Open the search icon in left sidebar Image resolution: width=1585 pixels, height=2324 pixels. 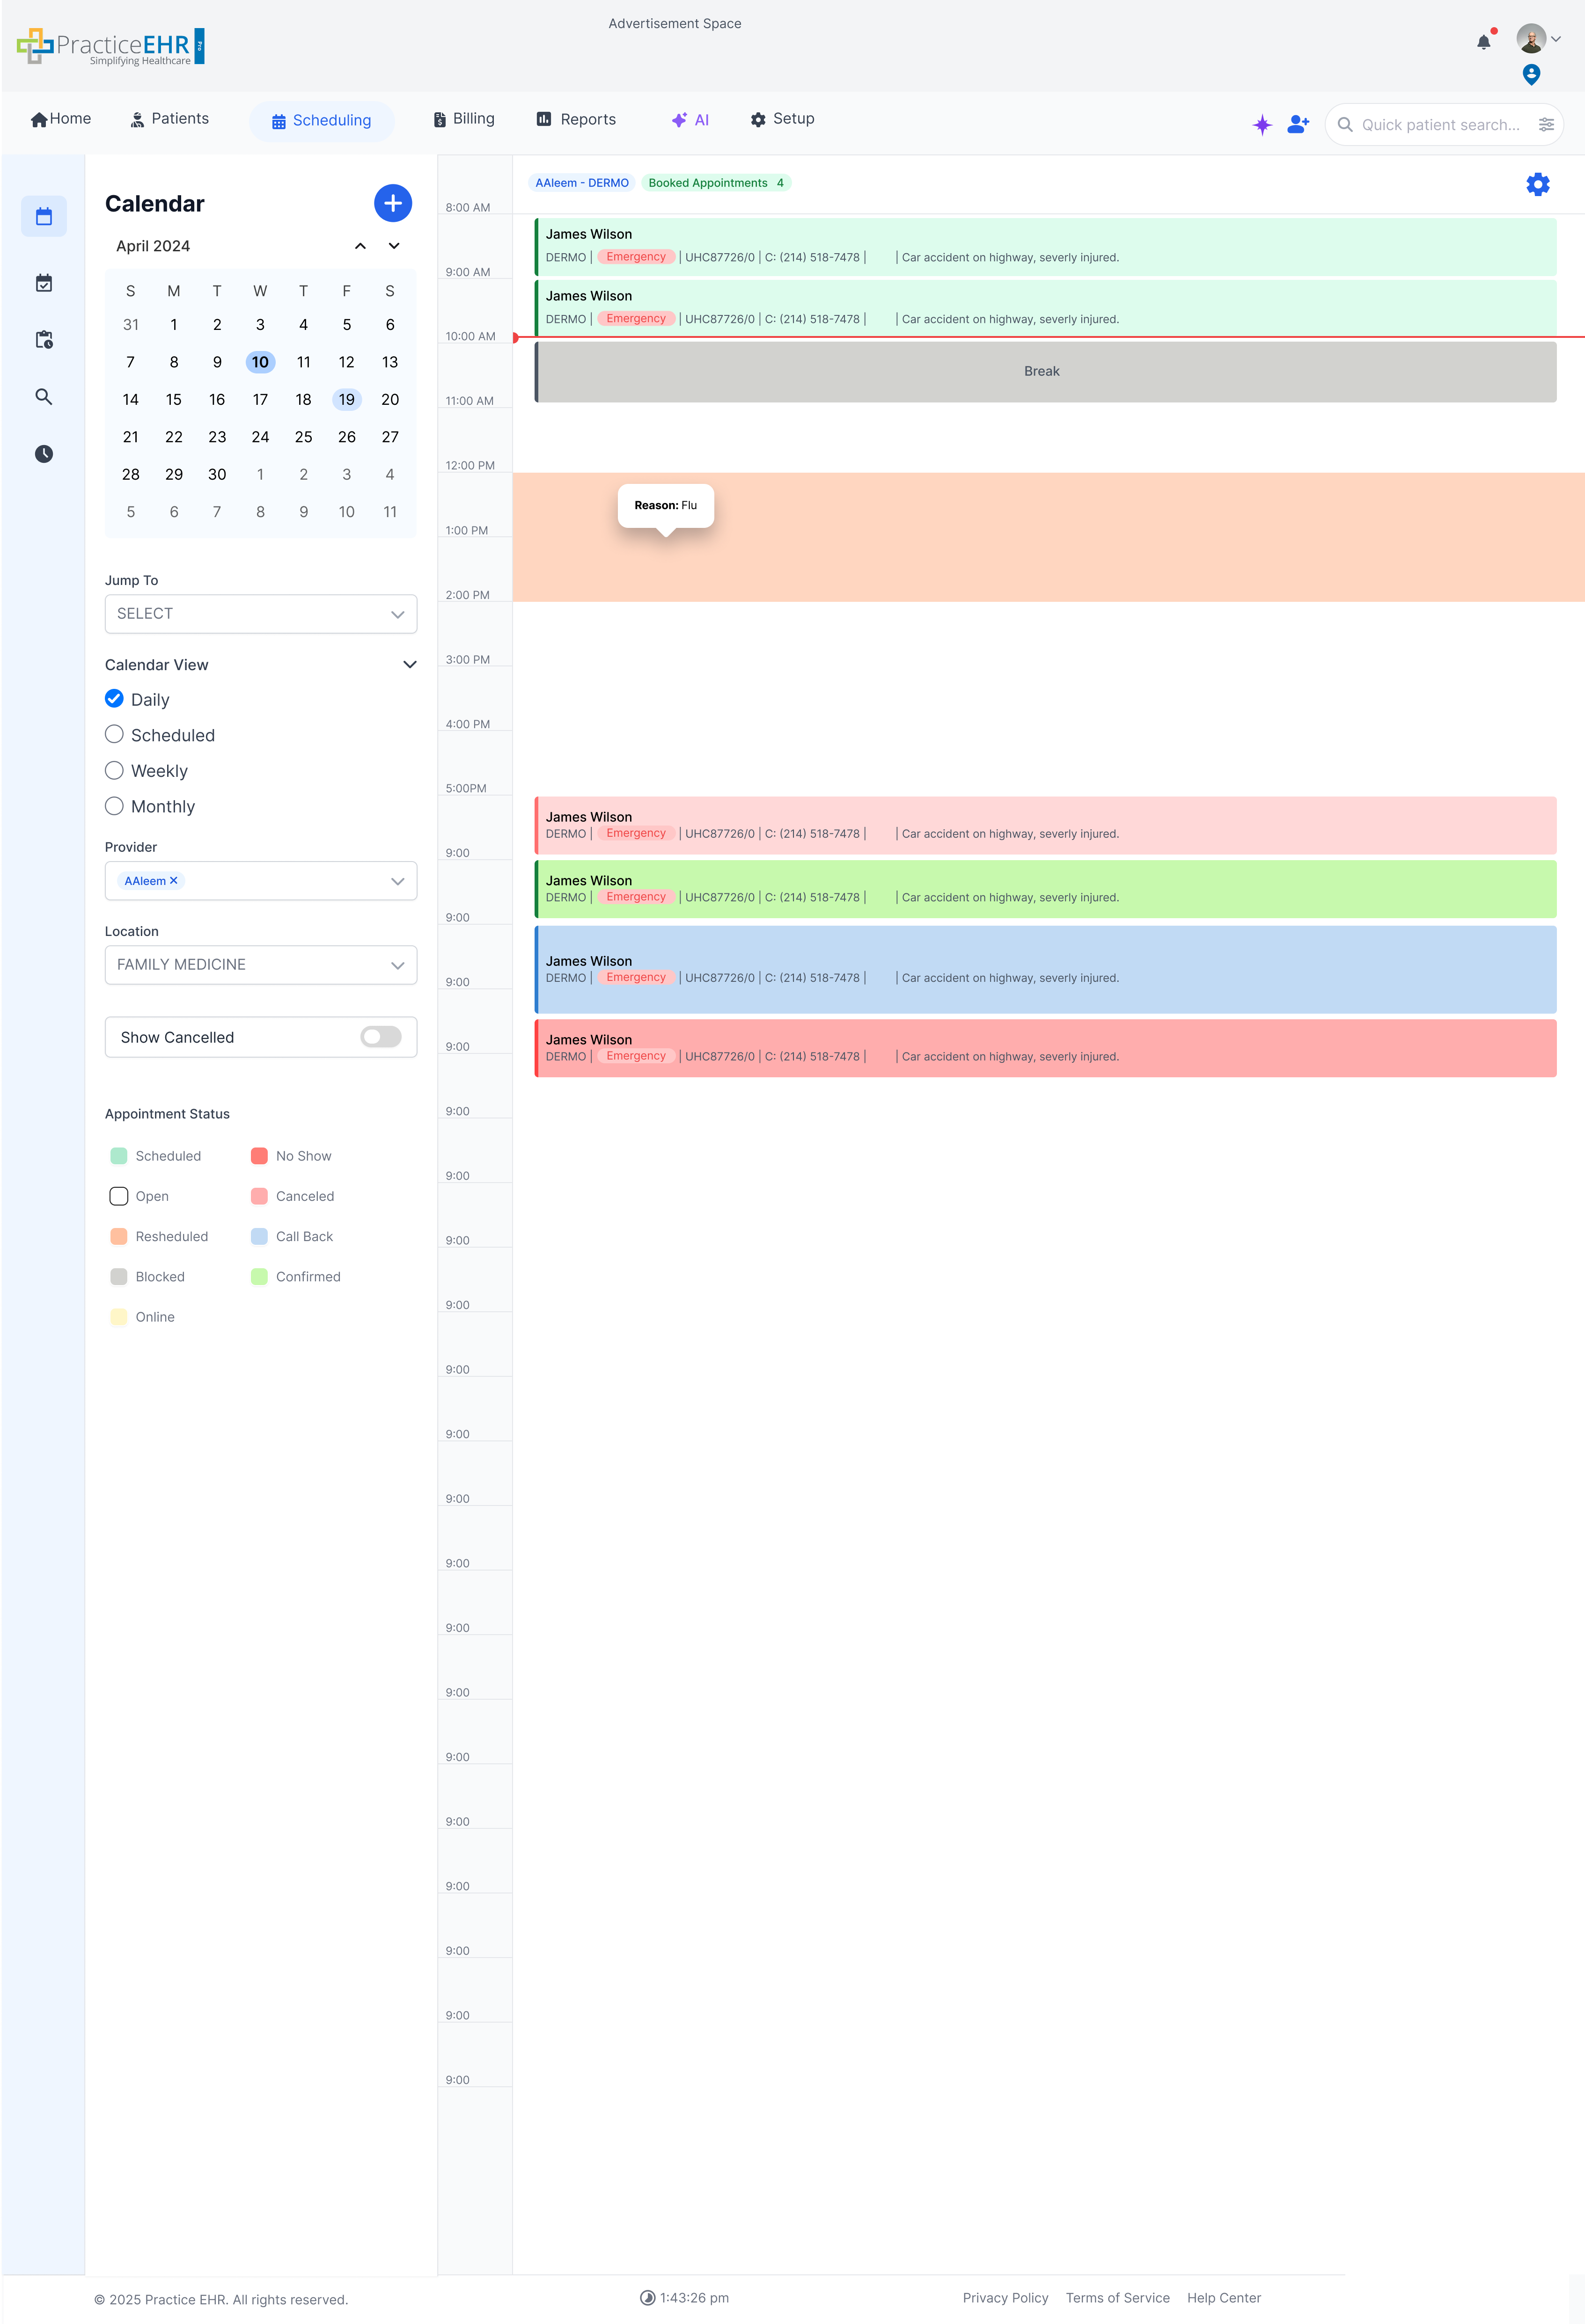click(44, 397)
